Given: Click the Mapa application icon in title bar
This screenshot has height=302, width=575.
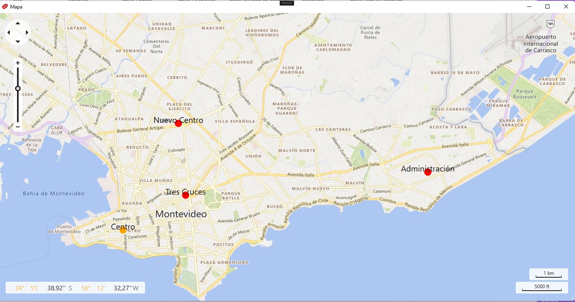Looking at the screenshot, I should [5, 6].
